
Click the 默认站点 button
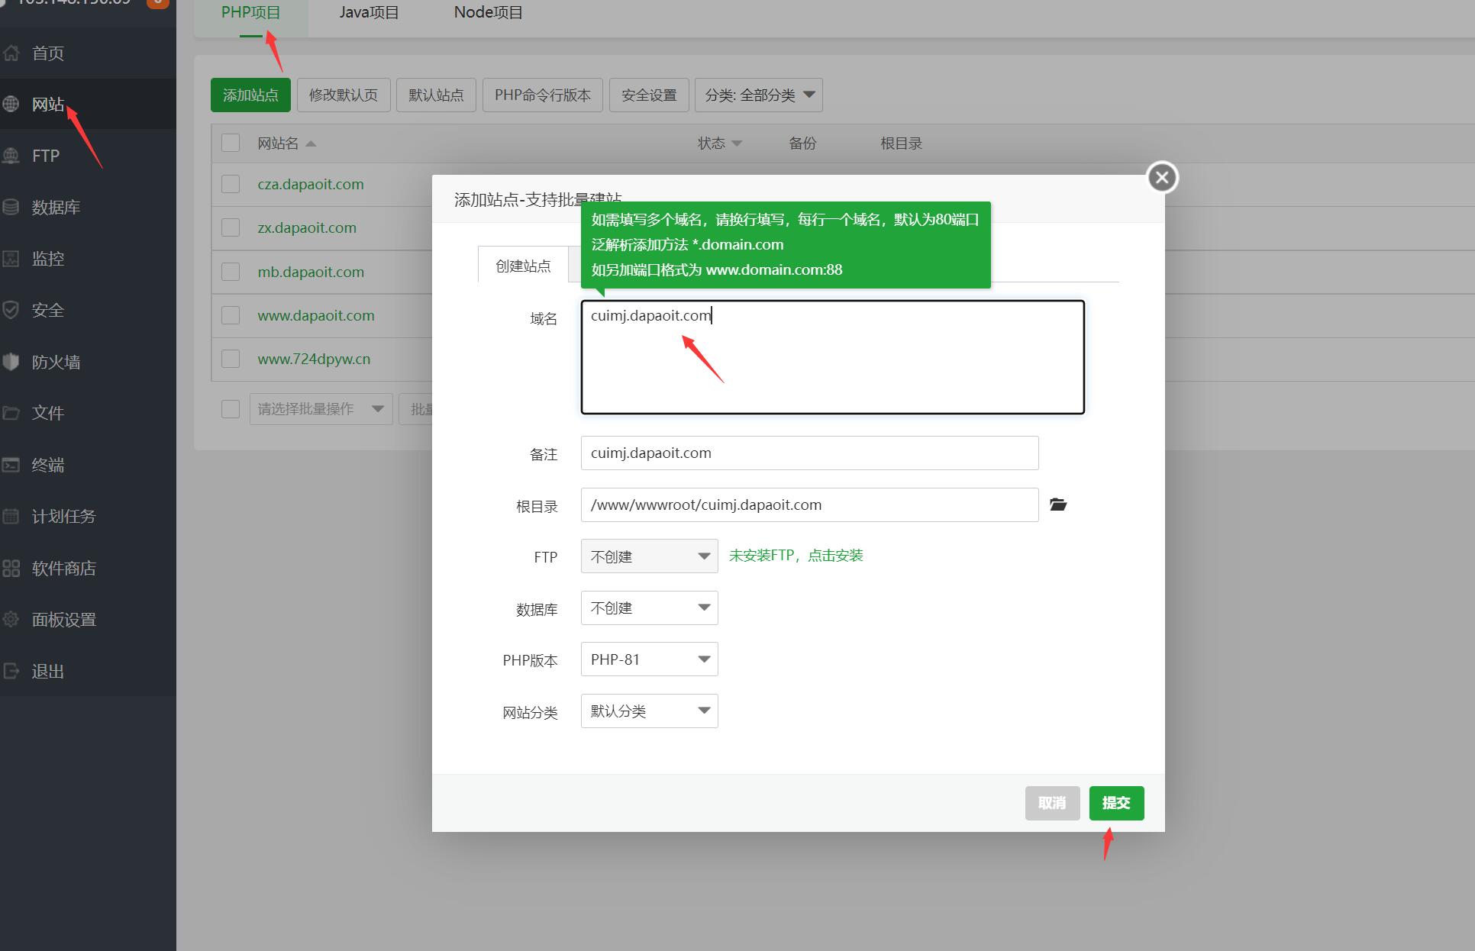point(436,95)
